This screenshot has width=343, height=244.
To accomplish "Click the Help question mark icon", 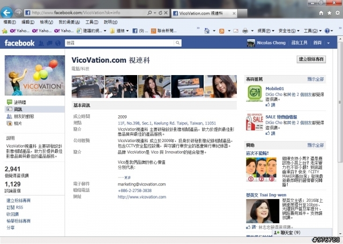I will pyautogui.click(x=327, y=31).
